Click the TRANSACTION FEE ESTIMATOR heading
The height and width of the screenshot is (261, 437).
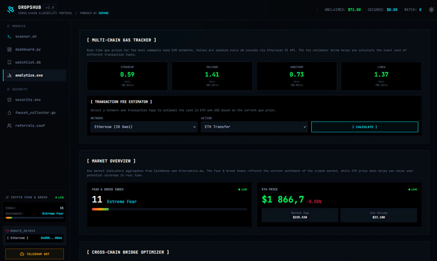coord(121,102)
